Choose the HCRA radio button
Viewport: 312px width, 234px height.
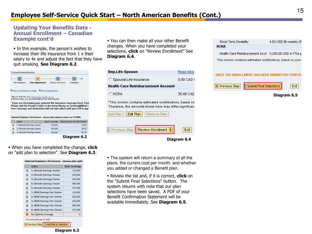pyautogui.click(x=110, y=94)
